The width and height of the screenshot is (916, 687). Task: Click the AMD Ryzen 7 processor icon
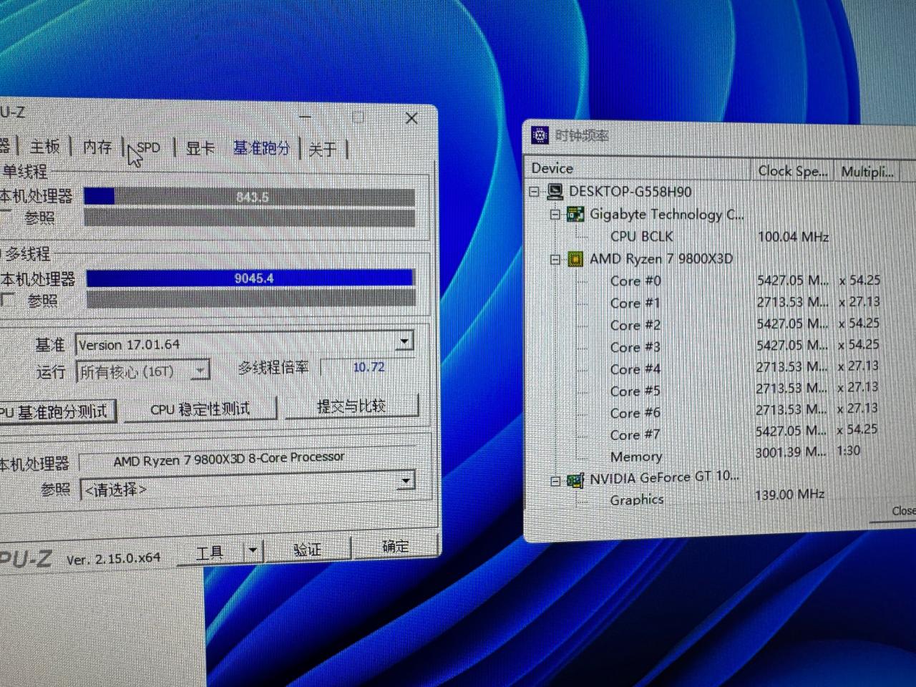click(x=575, y=259)
